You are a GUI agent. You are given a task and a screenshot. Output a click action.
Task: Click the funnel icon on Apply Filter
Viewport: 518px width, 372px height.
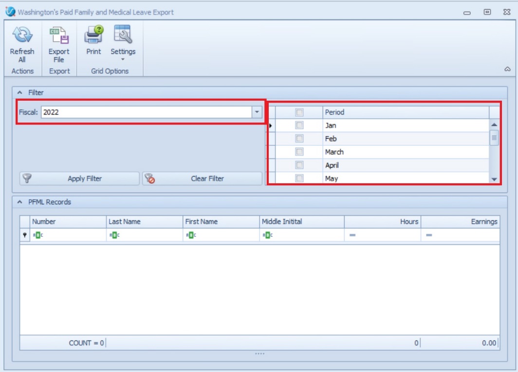point(27,178)
